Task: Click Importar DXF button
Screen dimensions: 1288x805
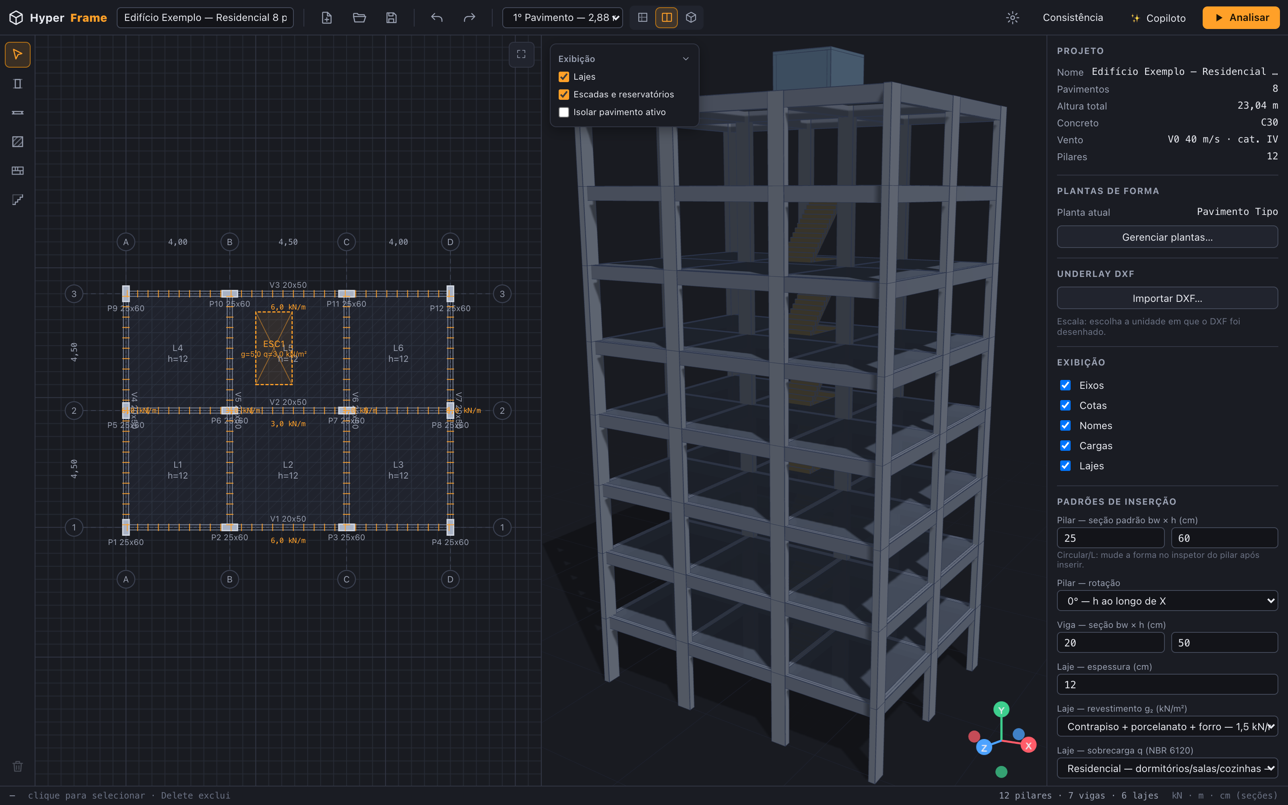Action: pos(1167,298)
